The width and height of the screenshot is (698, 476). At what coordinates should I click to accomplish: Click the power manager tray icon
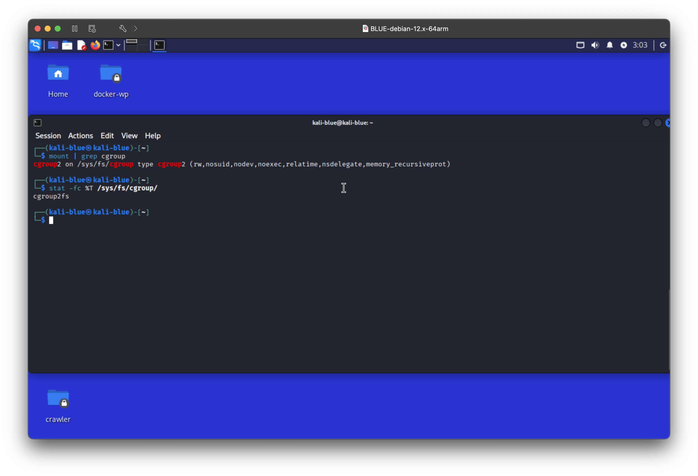click(x=624, y=45)
